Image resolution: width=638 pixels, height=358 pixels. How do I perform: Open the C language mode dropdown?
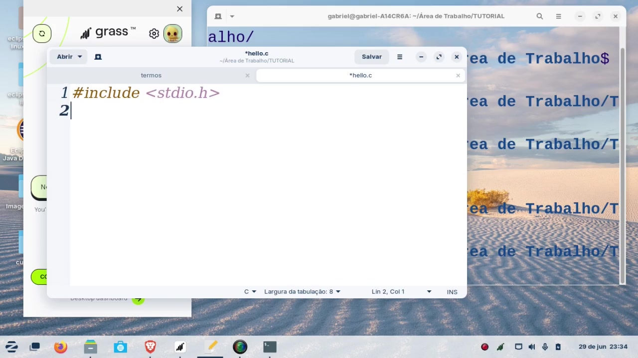249,291
